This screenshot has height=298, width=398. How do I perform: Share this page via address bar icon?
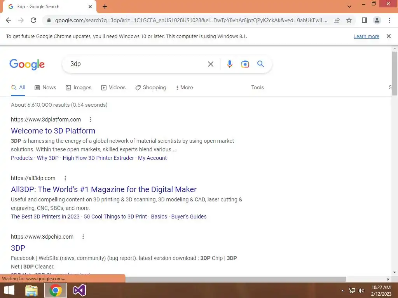click(337, 20)
